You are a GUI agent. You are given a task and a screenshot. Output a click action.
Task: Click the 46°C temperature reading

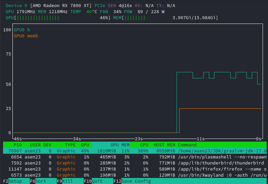(92, 12)
